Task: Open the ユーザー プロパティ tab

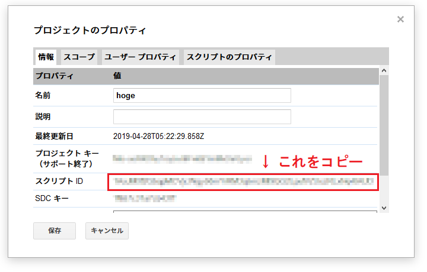Action: [x=140, y=57]
